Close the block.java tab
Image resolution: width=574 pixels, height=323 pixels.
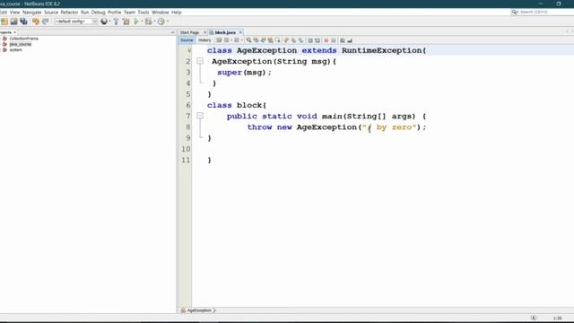[240, 32]
